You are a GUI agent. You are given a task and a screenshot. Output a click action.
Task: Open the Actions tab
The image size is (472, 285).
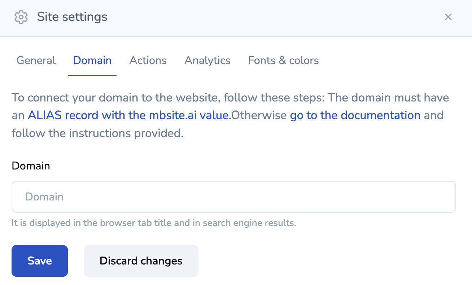tap(148, 60)
